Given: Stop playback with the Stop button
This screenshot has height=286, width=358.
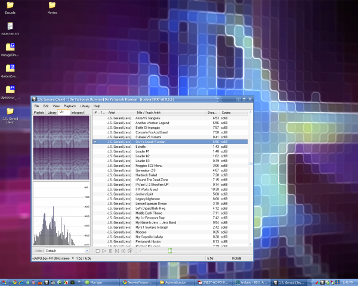Looking at the screenshot, I should coord(97,251).
